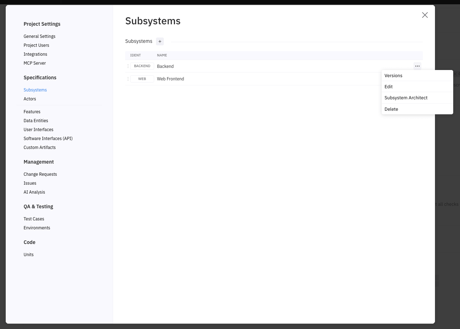
Task: Open Units under Code section
Action: tap(29, 255)
